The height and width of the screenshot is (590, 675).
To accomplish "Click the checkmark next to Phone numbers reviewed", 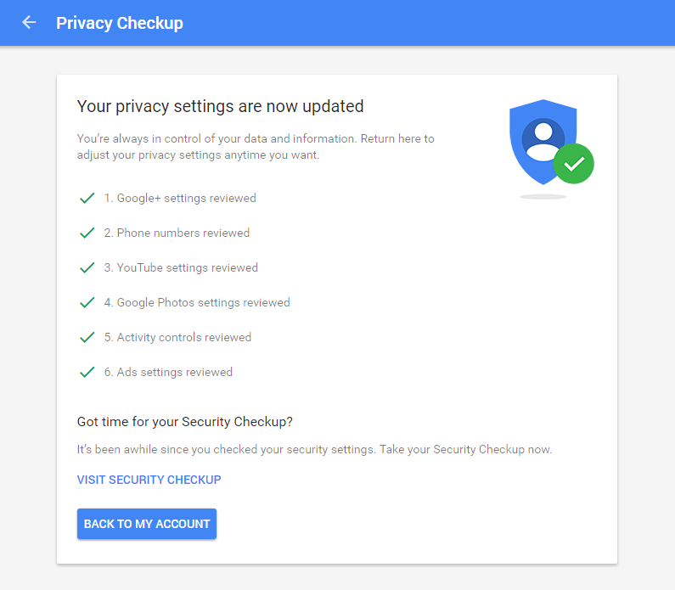I will click(87, 233).
